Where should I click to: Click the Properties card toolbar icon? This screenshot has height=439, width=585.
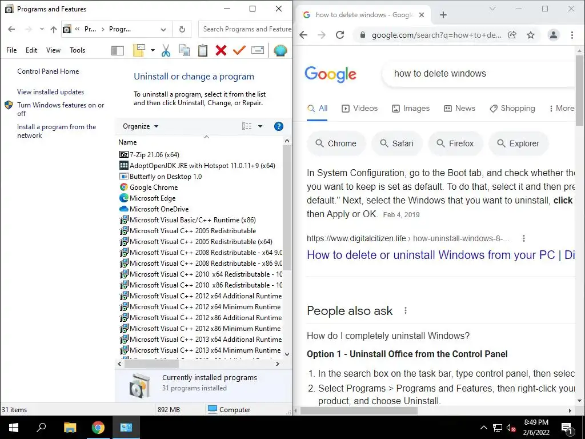coord(258,50)
